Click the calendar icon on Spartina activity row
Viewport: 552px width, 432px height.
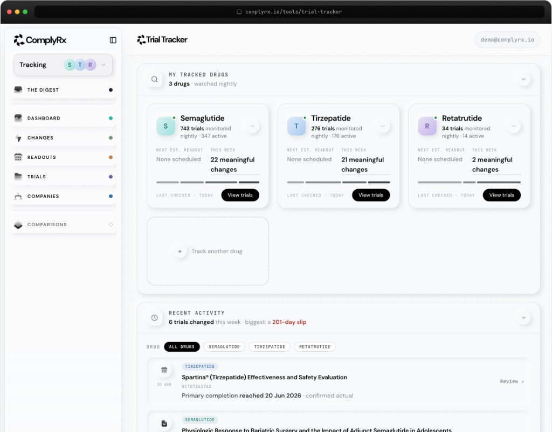164,370
